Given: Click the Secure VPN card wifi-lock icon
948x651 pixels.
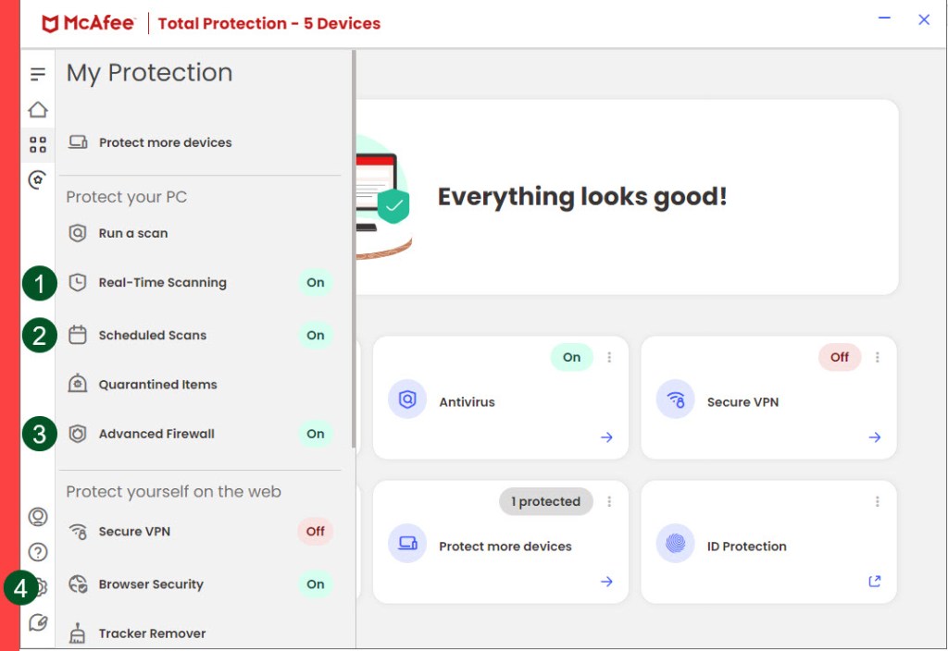Looking at the screenshot, I should [675, 399].
